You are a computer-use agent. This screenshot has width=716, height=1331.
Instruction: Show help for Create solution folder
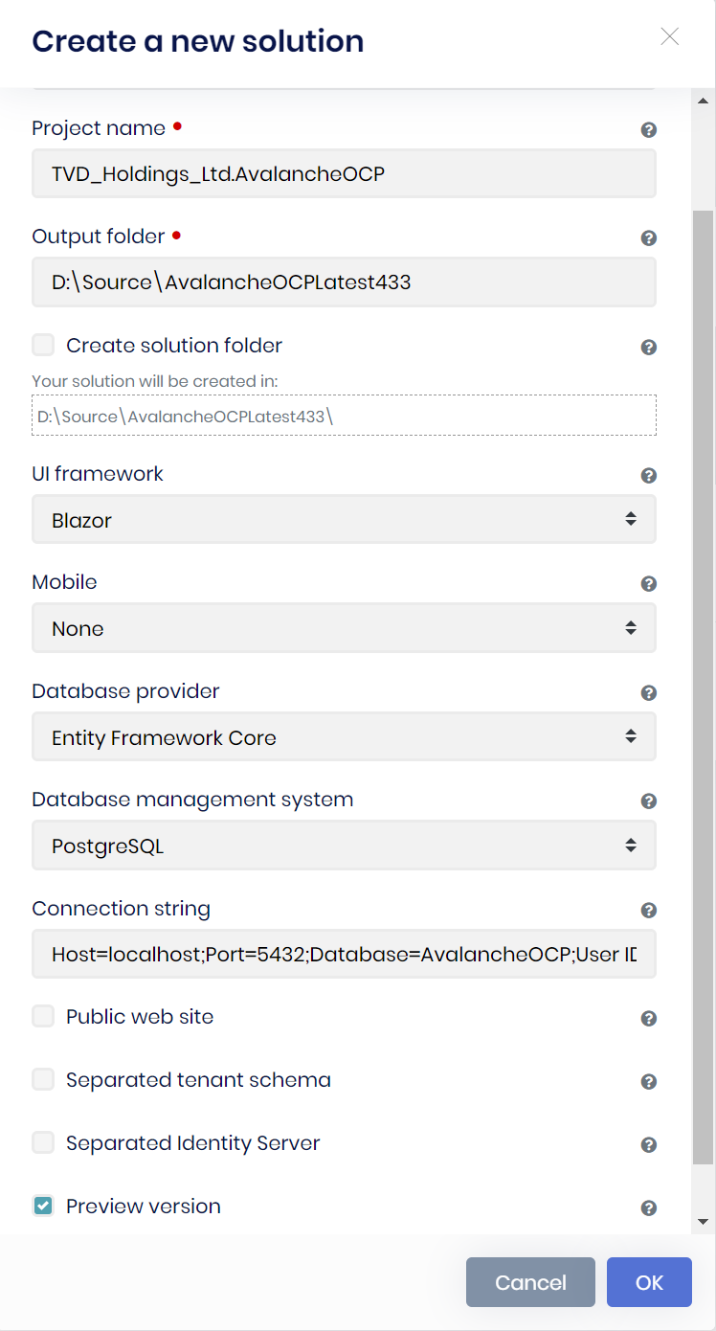click(648, 347)
